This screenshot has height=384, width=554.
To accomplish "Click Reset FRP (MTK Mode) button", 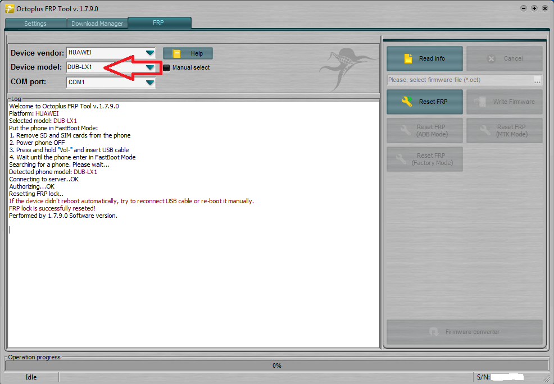I will [x=504, y=131].
